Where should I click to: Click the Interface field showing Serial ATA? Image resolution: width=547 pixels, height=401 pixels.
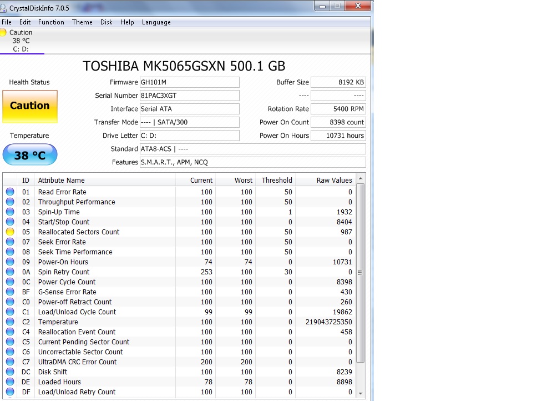189,109
